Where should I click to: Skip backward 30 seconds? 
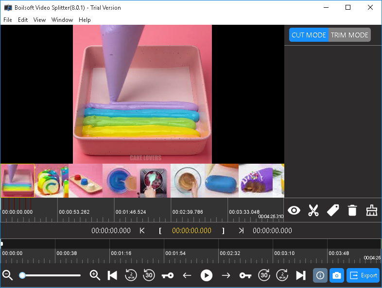(x=149, y=275)
